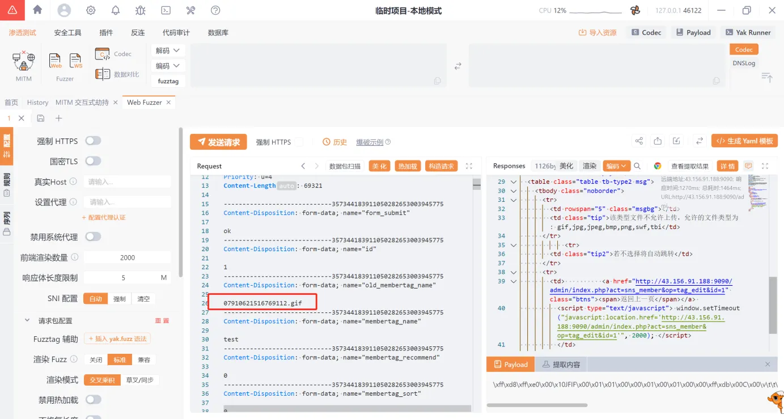Click 配置代理认证 link

[x=104, y=218]
